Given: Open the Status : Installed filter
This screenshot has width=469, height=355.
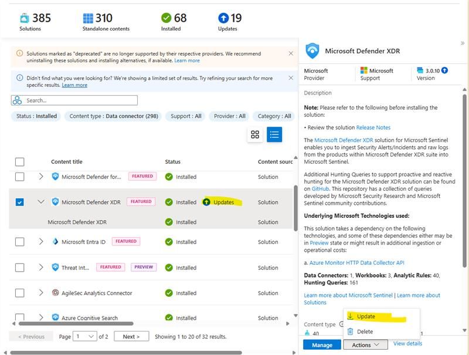Looking at the screenshot, I should pyautogui.click(x=36, y=116).
